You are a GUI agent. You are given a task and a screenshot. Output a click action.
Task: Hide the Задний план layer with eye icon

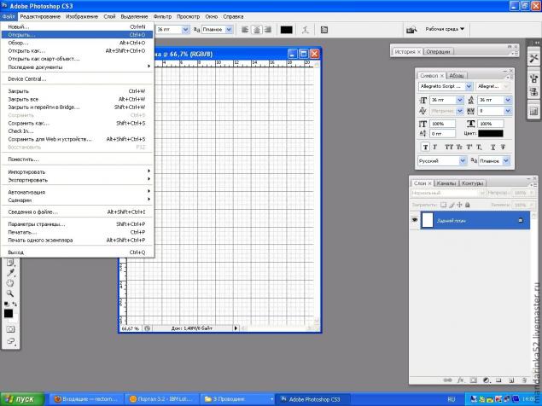[416, 220]
